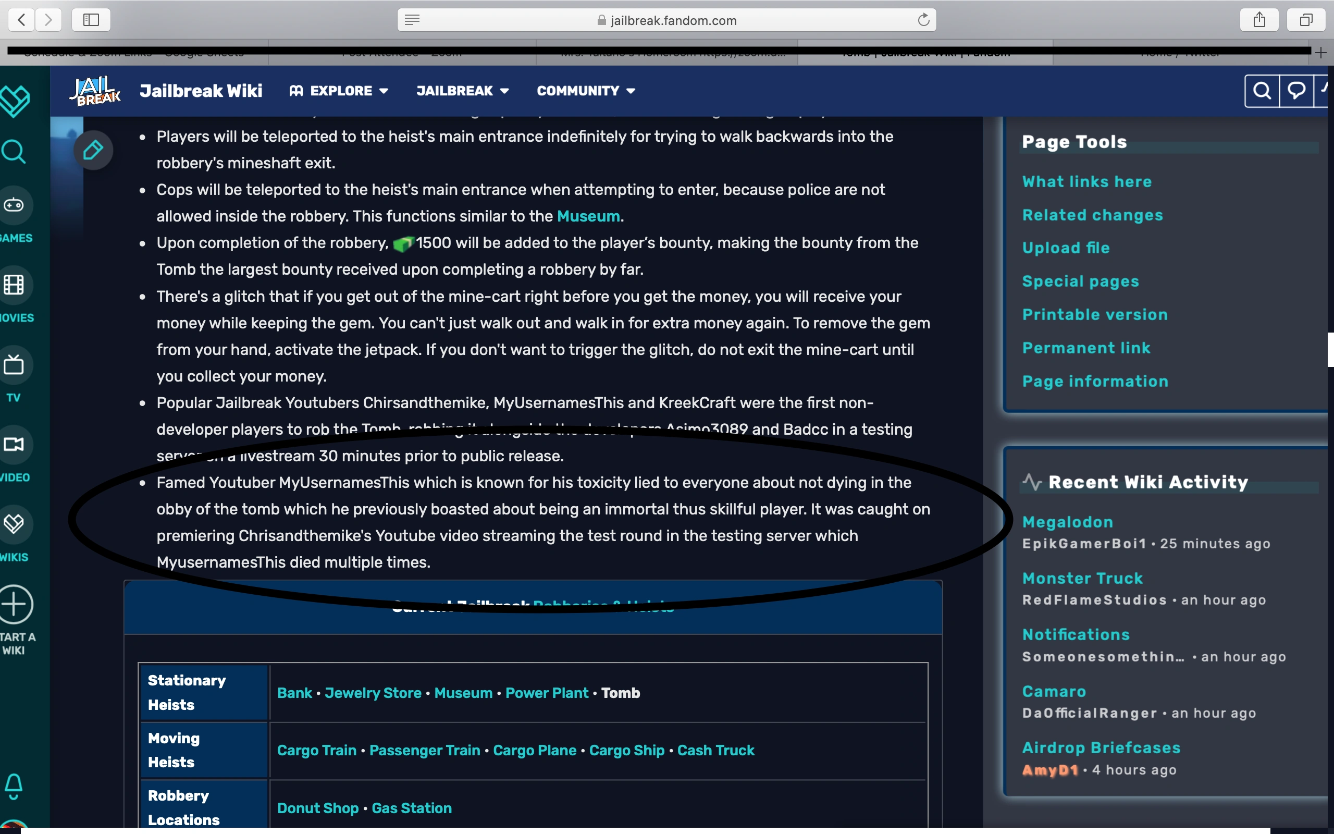The image size is (1334, 834).
Task: Open a new Safari tab
Action: point(1321,53)
